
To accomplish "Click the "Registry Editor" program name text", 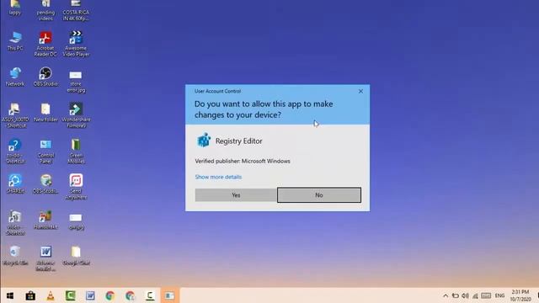I will [239, 141].
